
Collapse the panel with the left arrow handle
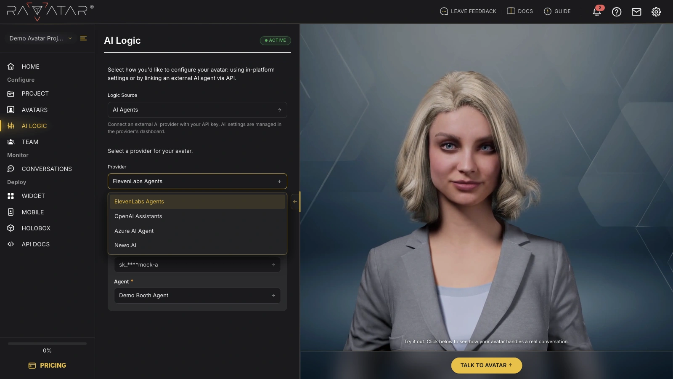(295, 202)
